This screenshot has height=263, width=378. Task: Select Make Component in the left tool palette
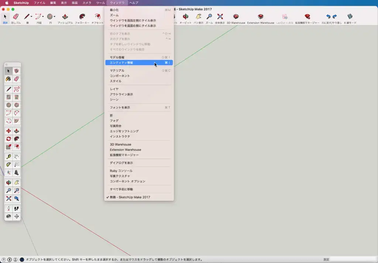(16, 71)
